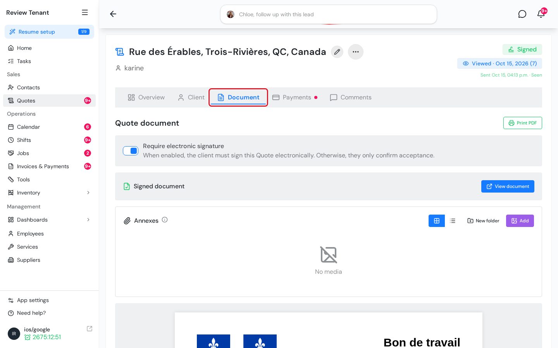Switch annexes to list view
The image size is (558, 348).
click(x=453, y=221)
